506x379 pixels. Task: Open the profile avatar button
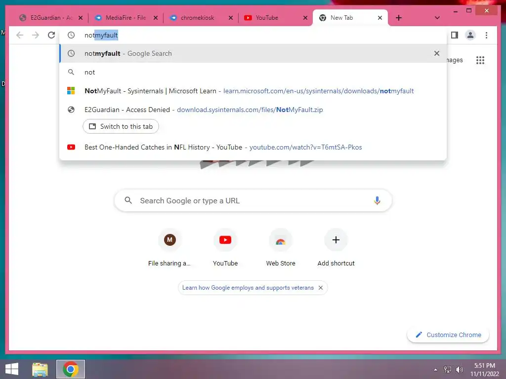470,35
